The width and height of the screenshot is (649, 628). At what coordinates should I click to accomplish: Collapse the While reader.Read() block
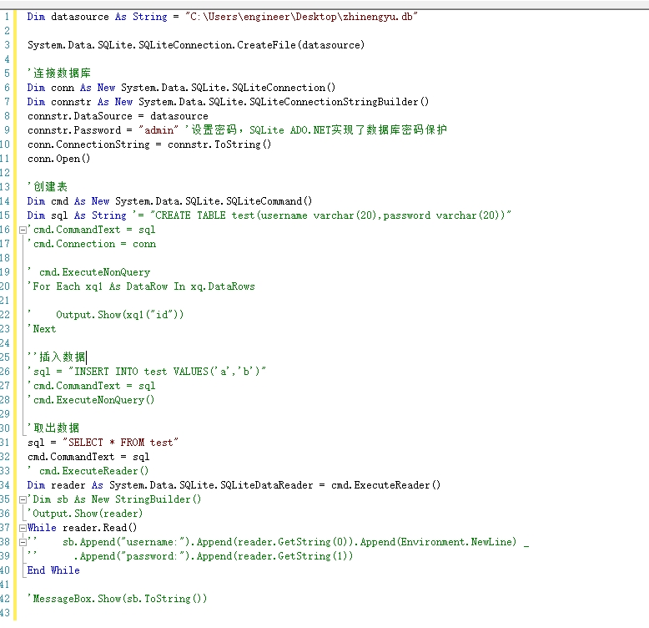click(22, 528)
